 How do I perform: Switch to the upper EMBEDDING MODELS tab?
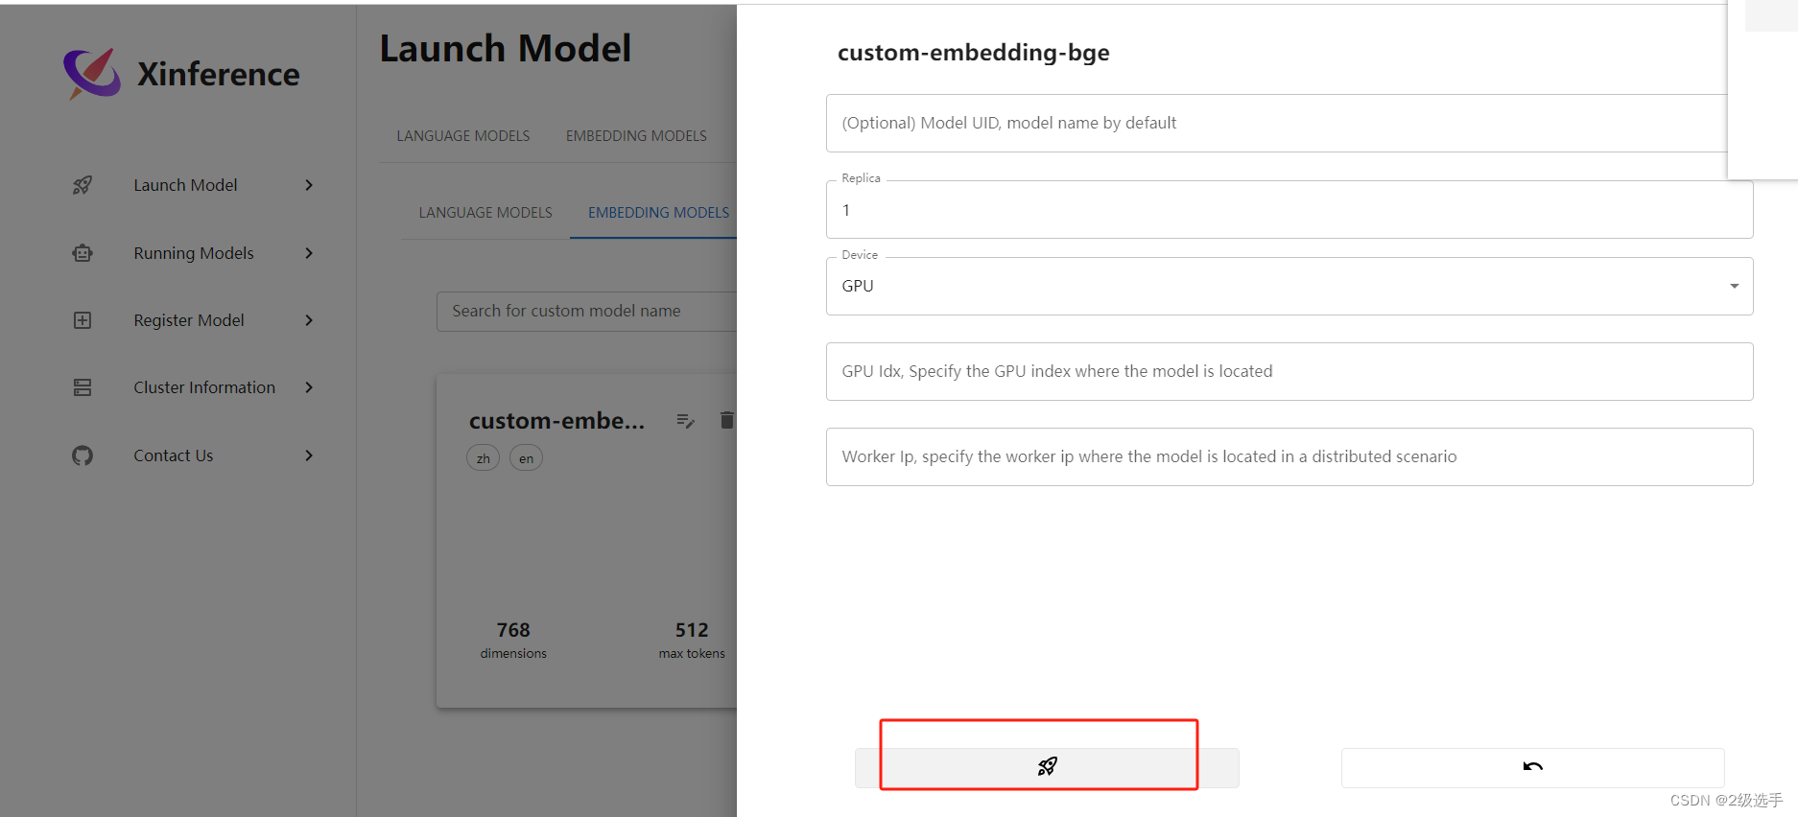(636, 136)
